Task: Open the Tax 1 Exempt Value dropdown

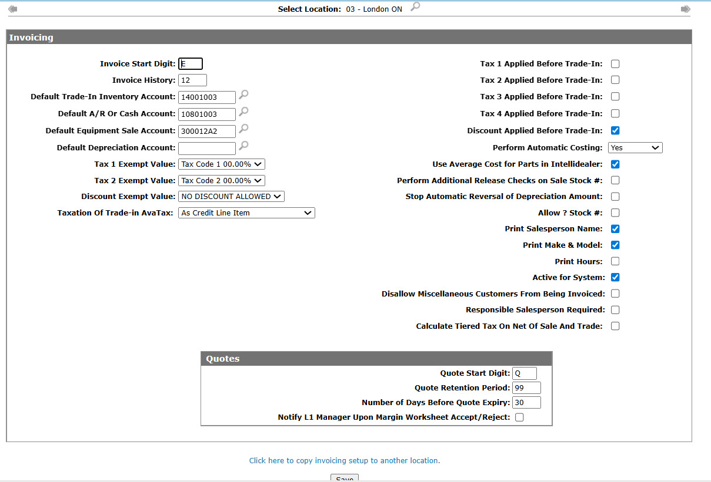Action: [x=221, y=164]
